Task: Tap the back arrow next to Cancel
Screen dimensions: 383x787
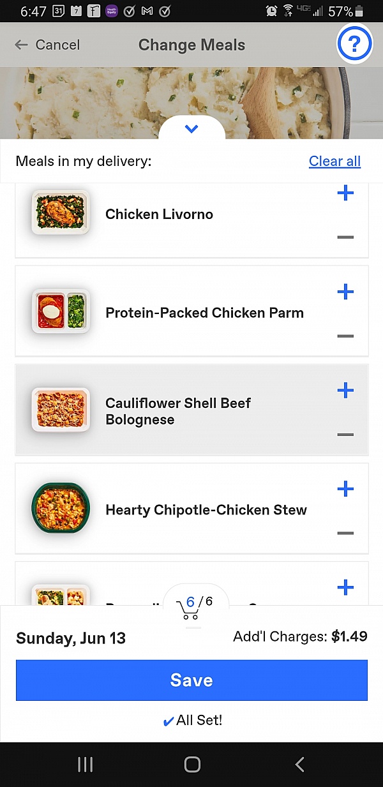Action: tap(22, 45)
